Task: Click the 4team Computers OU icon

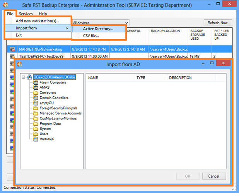Action: point(36,82)
